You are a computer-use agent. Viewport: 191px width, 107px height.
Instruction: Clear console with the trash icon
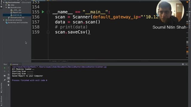point(8,85)
